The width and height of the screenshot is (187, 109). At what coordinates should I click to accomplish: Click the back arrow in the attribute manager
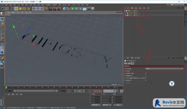click(x=169, y=58)
